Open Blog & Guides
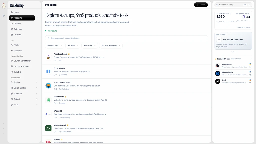The height and width of the screenshot is (144, 256). (x=20, y=88)
